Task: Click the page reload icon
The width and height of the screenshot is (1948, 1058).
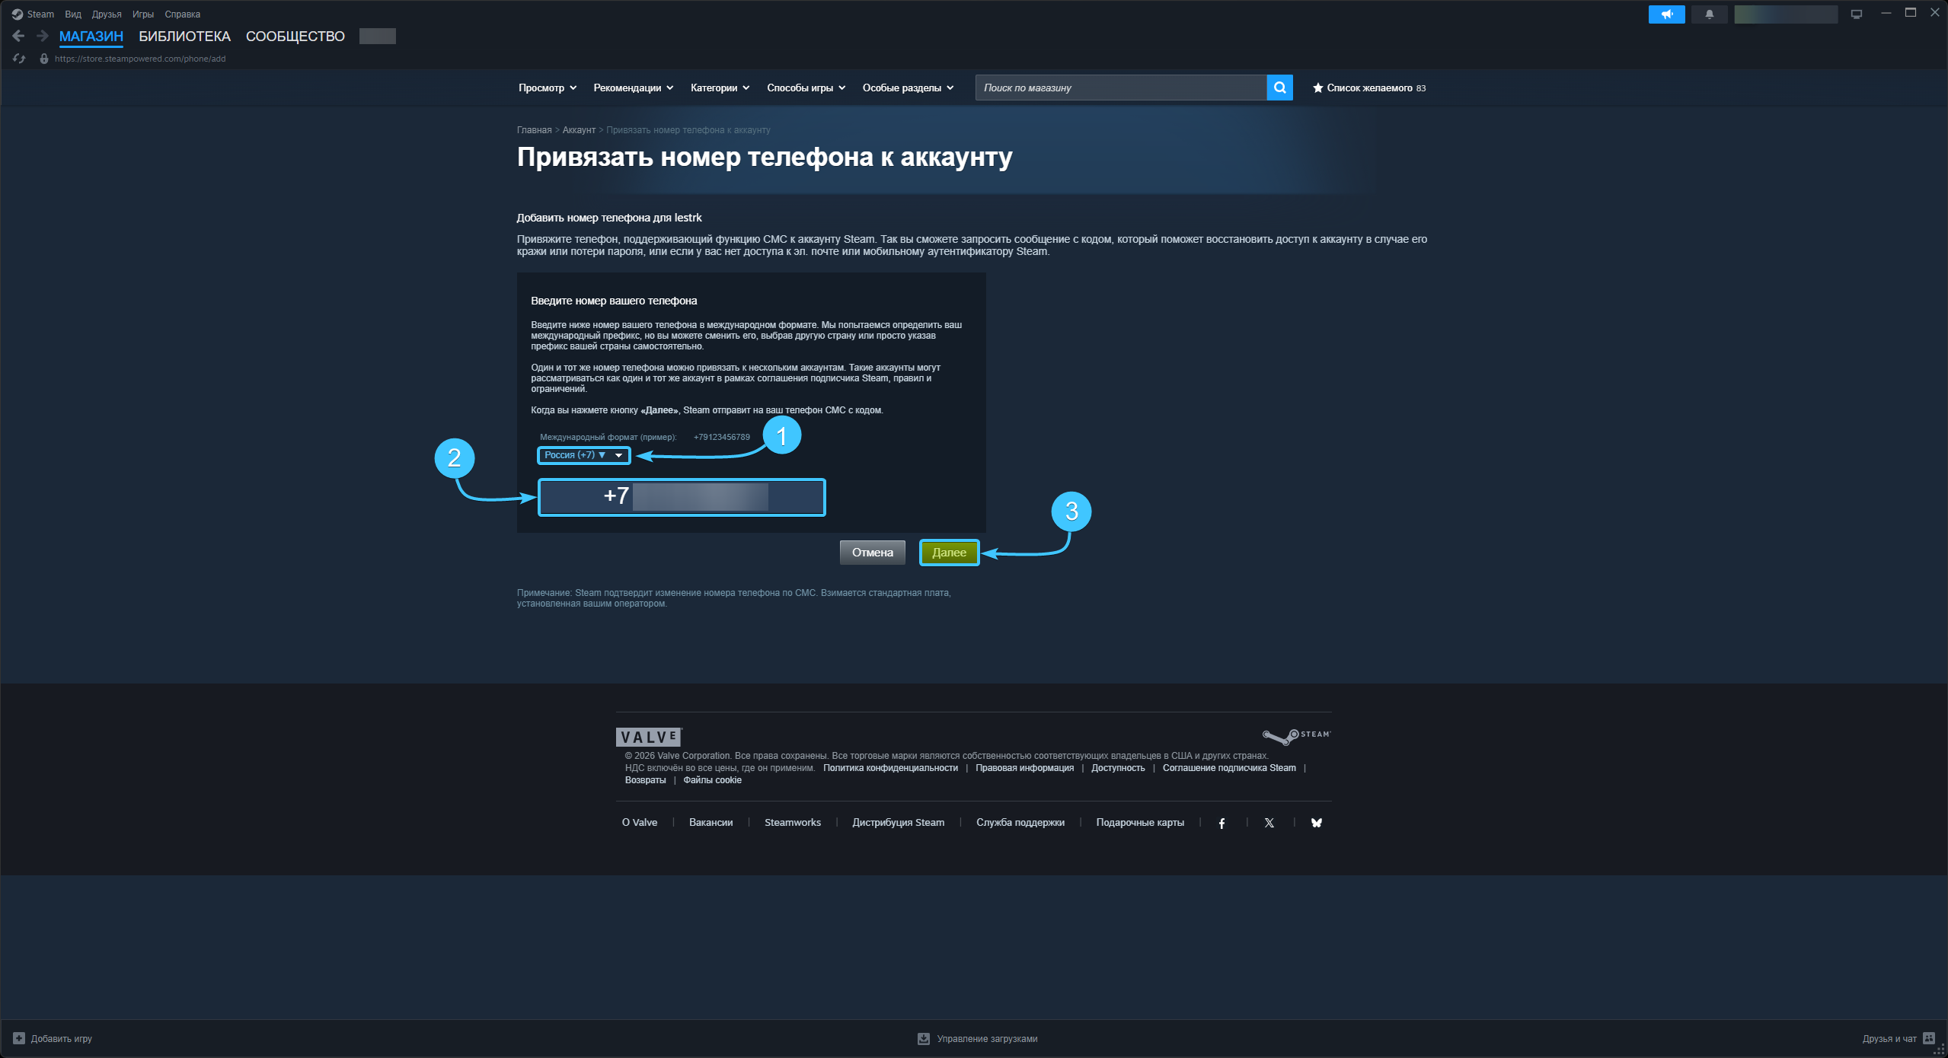Action: 19,59
